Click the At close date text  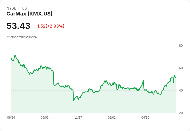click(22, 37)
